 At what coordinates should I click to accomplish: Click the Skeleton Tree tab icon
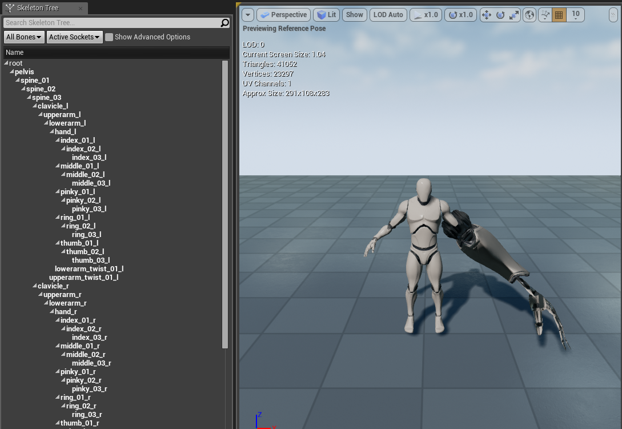coord(10,8)
